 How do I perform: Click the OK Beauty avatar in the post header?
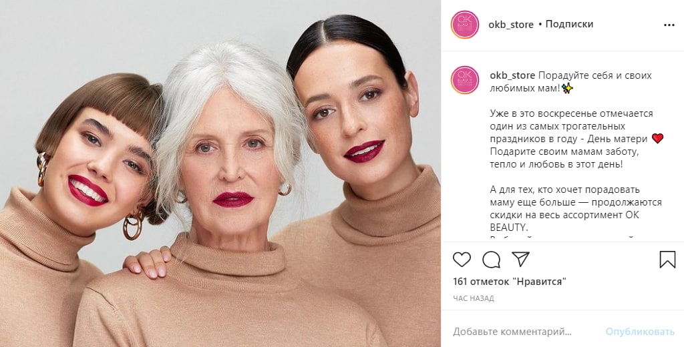pos(465,25)
